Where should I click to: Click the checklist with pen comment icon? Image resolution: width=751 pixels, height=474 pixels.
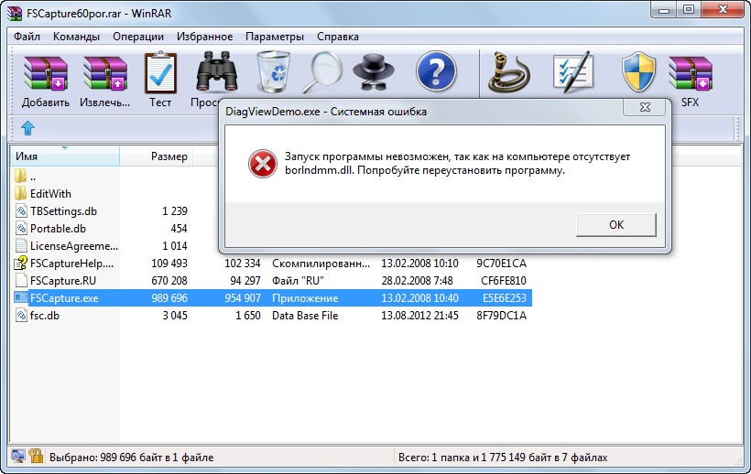(x=572, y=71)
